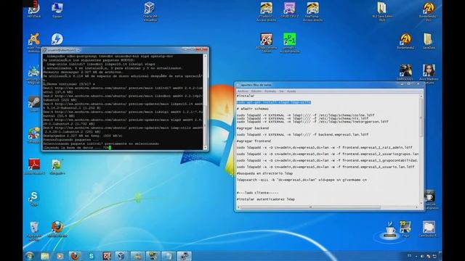Viewport: 465px width, 261px height.
Task: Open Windows Explorer from the taskbar
Action: [x=45, y=256]
